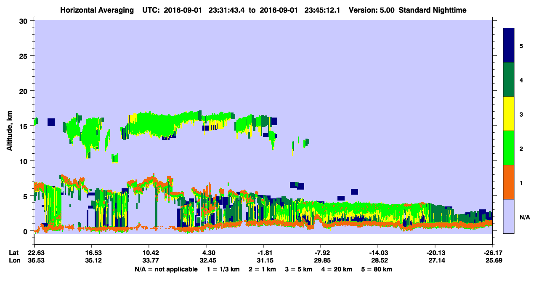Click the y-axis tick label 0

(26, 231)
